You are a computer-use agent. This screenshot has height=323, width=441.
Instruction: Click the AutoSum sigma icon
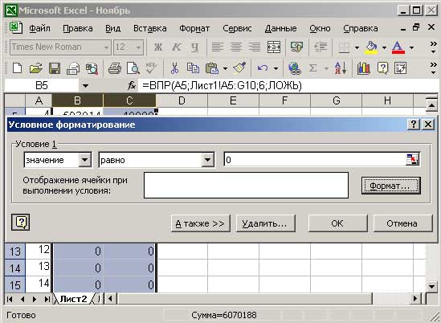coord(312,68)
